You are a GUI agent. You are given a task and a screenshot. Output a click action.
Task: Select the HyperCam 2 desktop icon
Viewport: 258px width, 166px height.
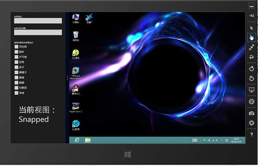pyautogui.click(x=76, y=108)
